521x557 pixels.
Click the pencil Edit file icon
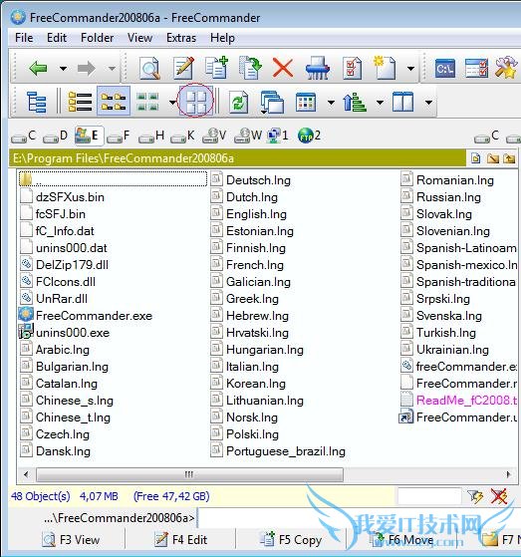click(183, 68)
